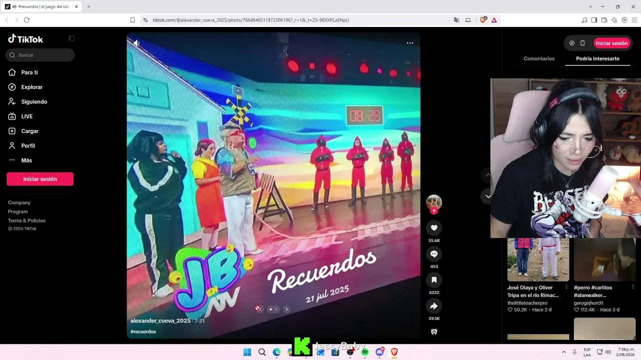Toggle the browser sidebar panel
The image size is (641, 360).
tap(594, 20)
